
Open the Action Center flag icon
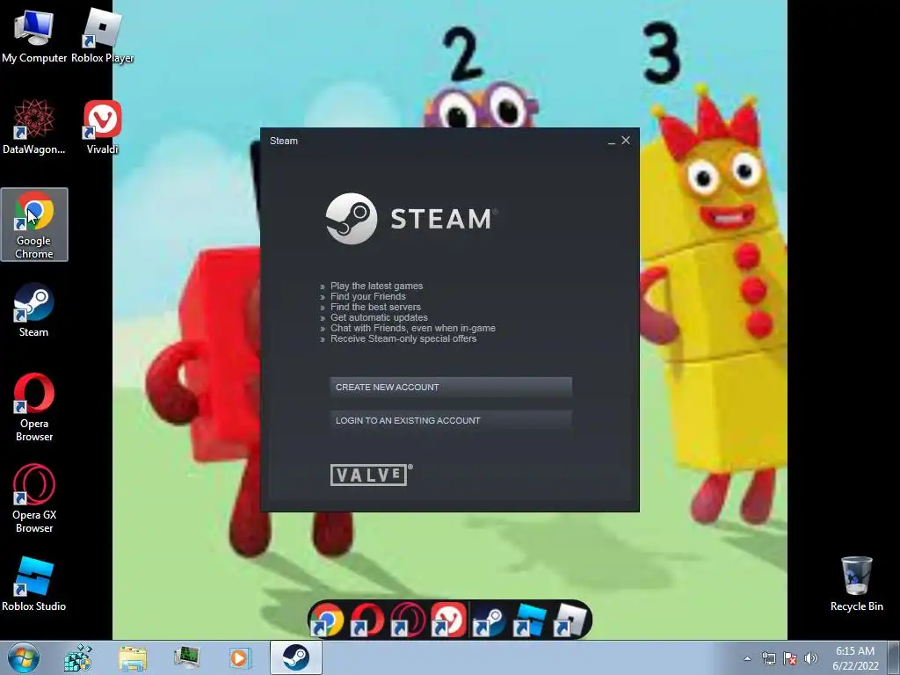coord(790,658)
